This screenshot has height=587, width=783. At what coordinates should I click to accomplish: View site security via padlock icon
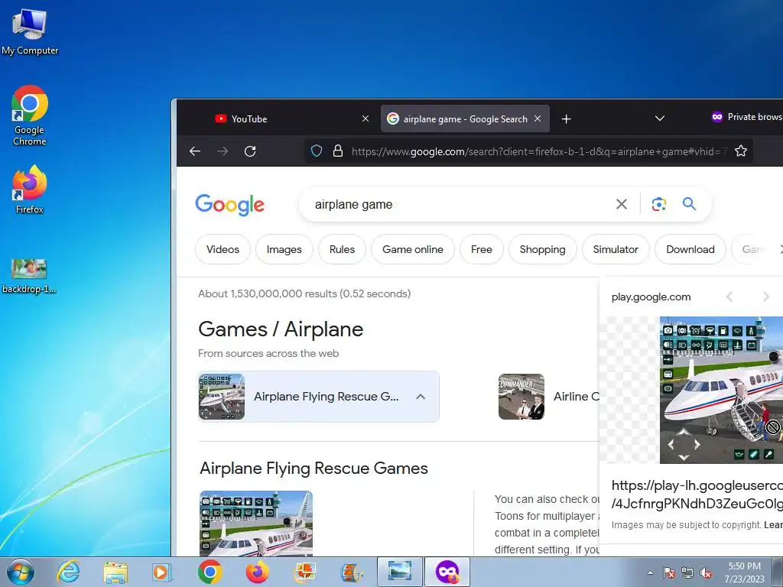(x=337, y=151)
